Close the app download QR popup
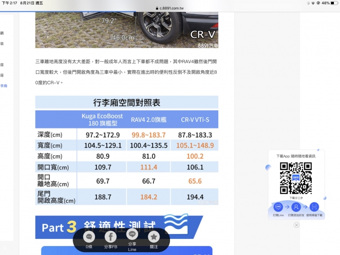Image resolution: width=340 pixels, height=255 pixels. [x=297, y=225]
